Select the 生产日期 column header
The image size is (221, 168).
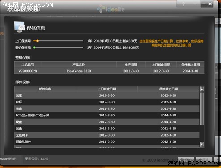[x=131, y=65]
